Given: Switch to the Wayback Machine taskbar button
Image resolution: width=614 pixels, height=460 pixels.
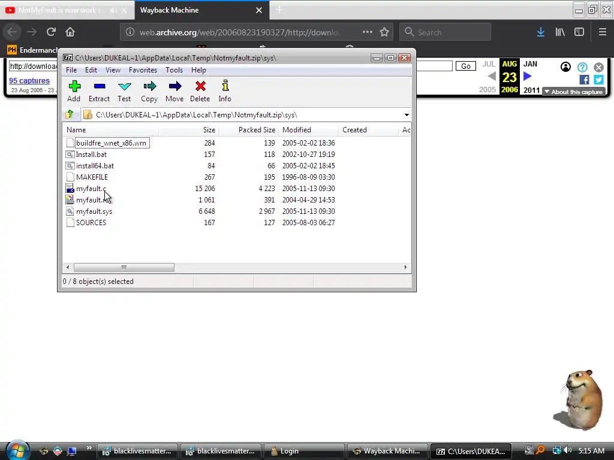Looking at the screenshot, I should click(x=388, y=451).
